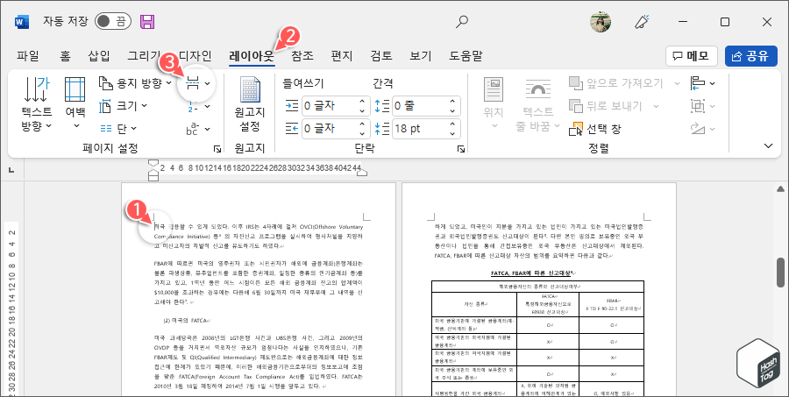Click the right indent marker on ruler

(x=362, y=173)
